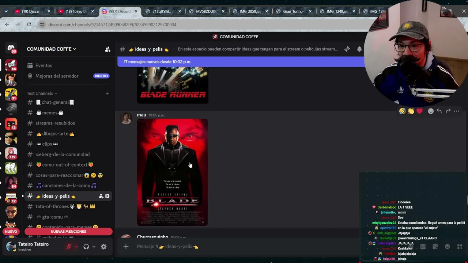This screenshot has width=468, height=263.
Task: Open headphone output options arrow
Action: [x=94, y=247]
